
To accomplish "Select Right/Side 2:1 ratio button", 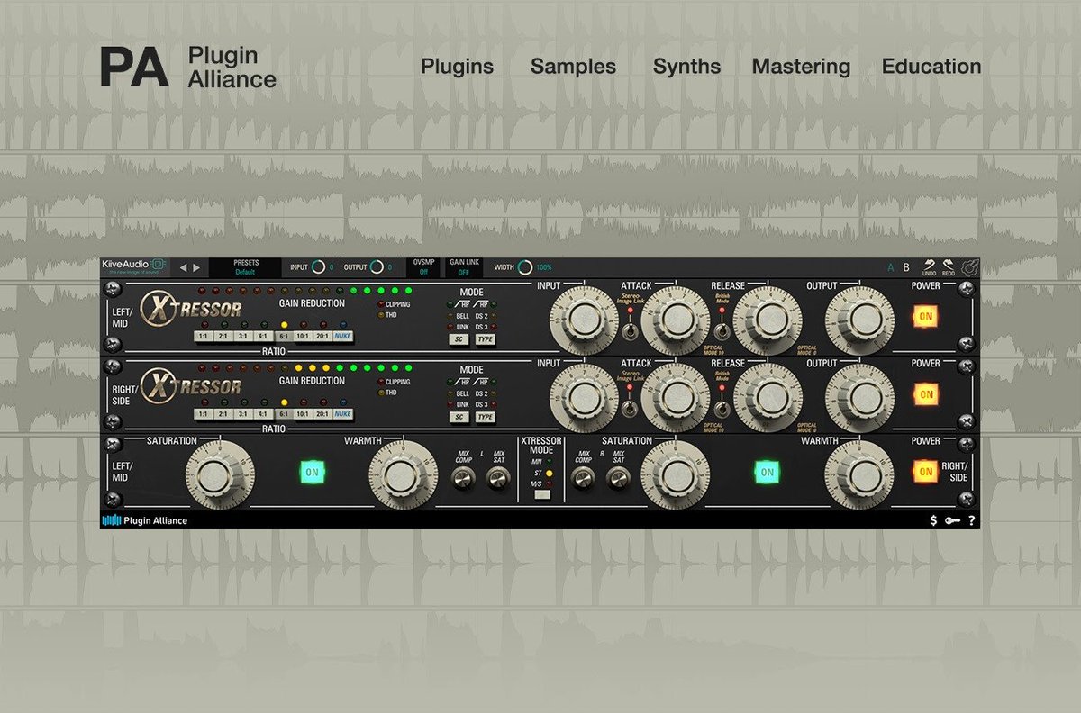I will (223, 414).
